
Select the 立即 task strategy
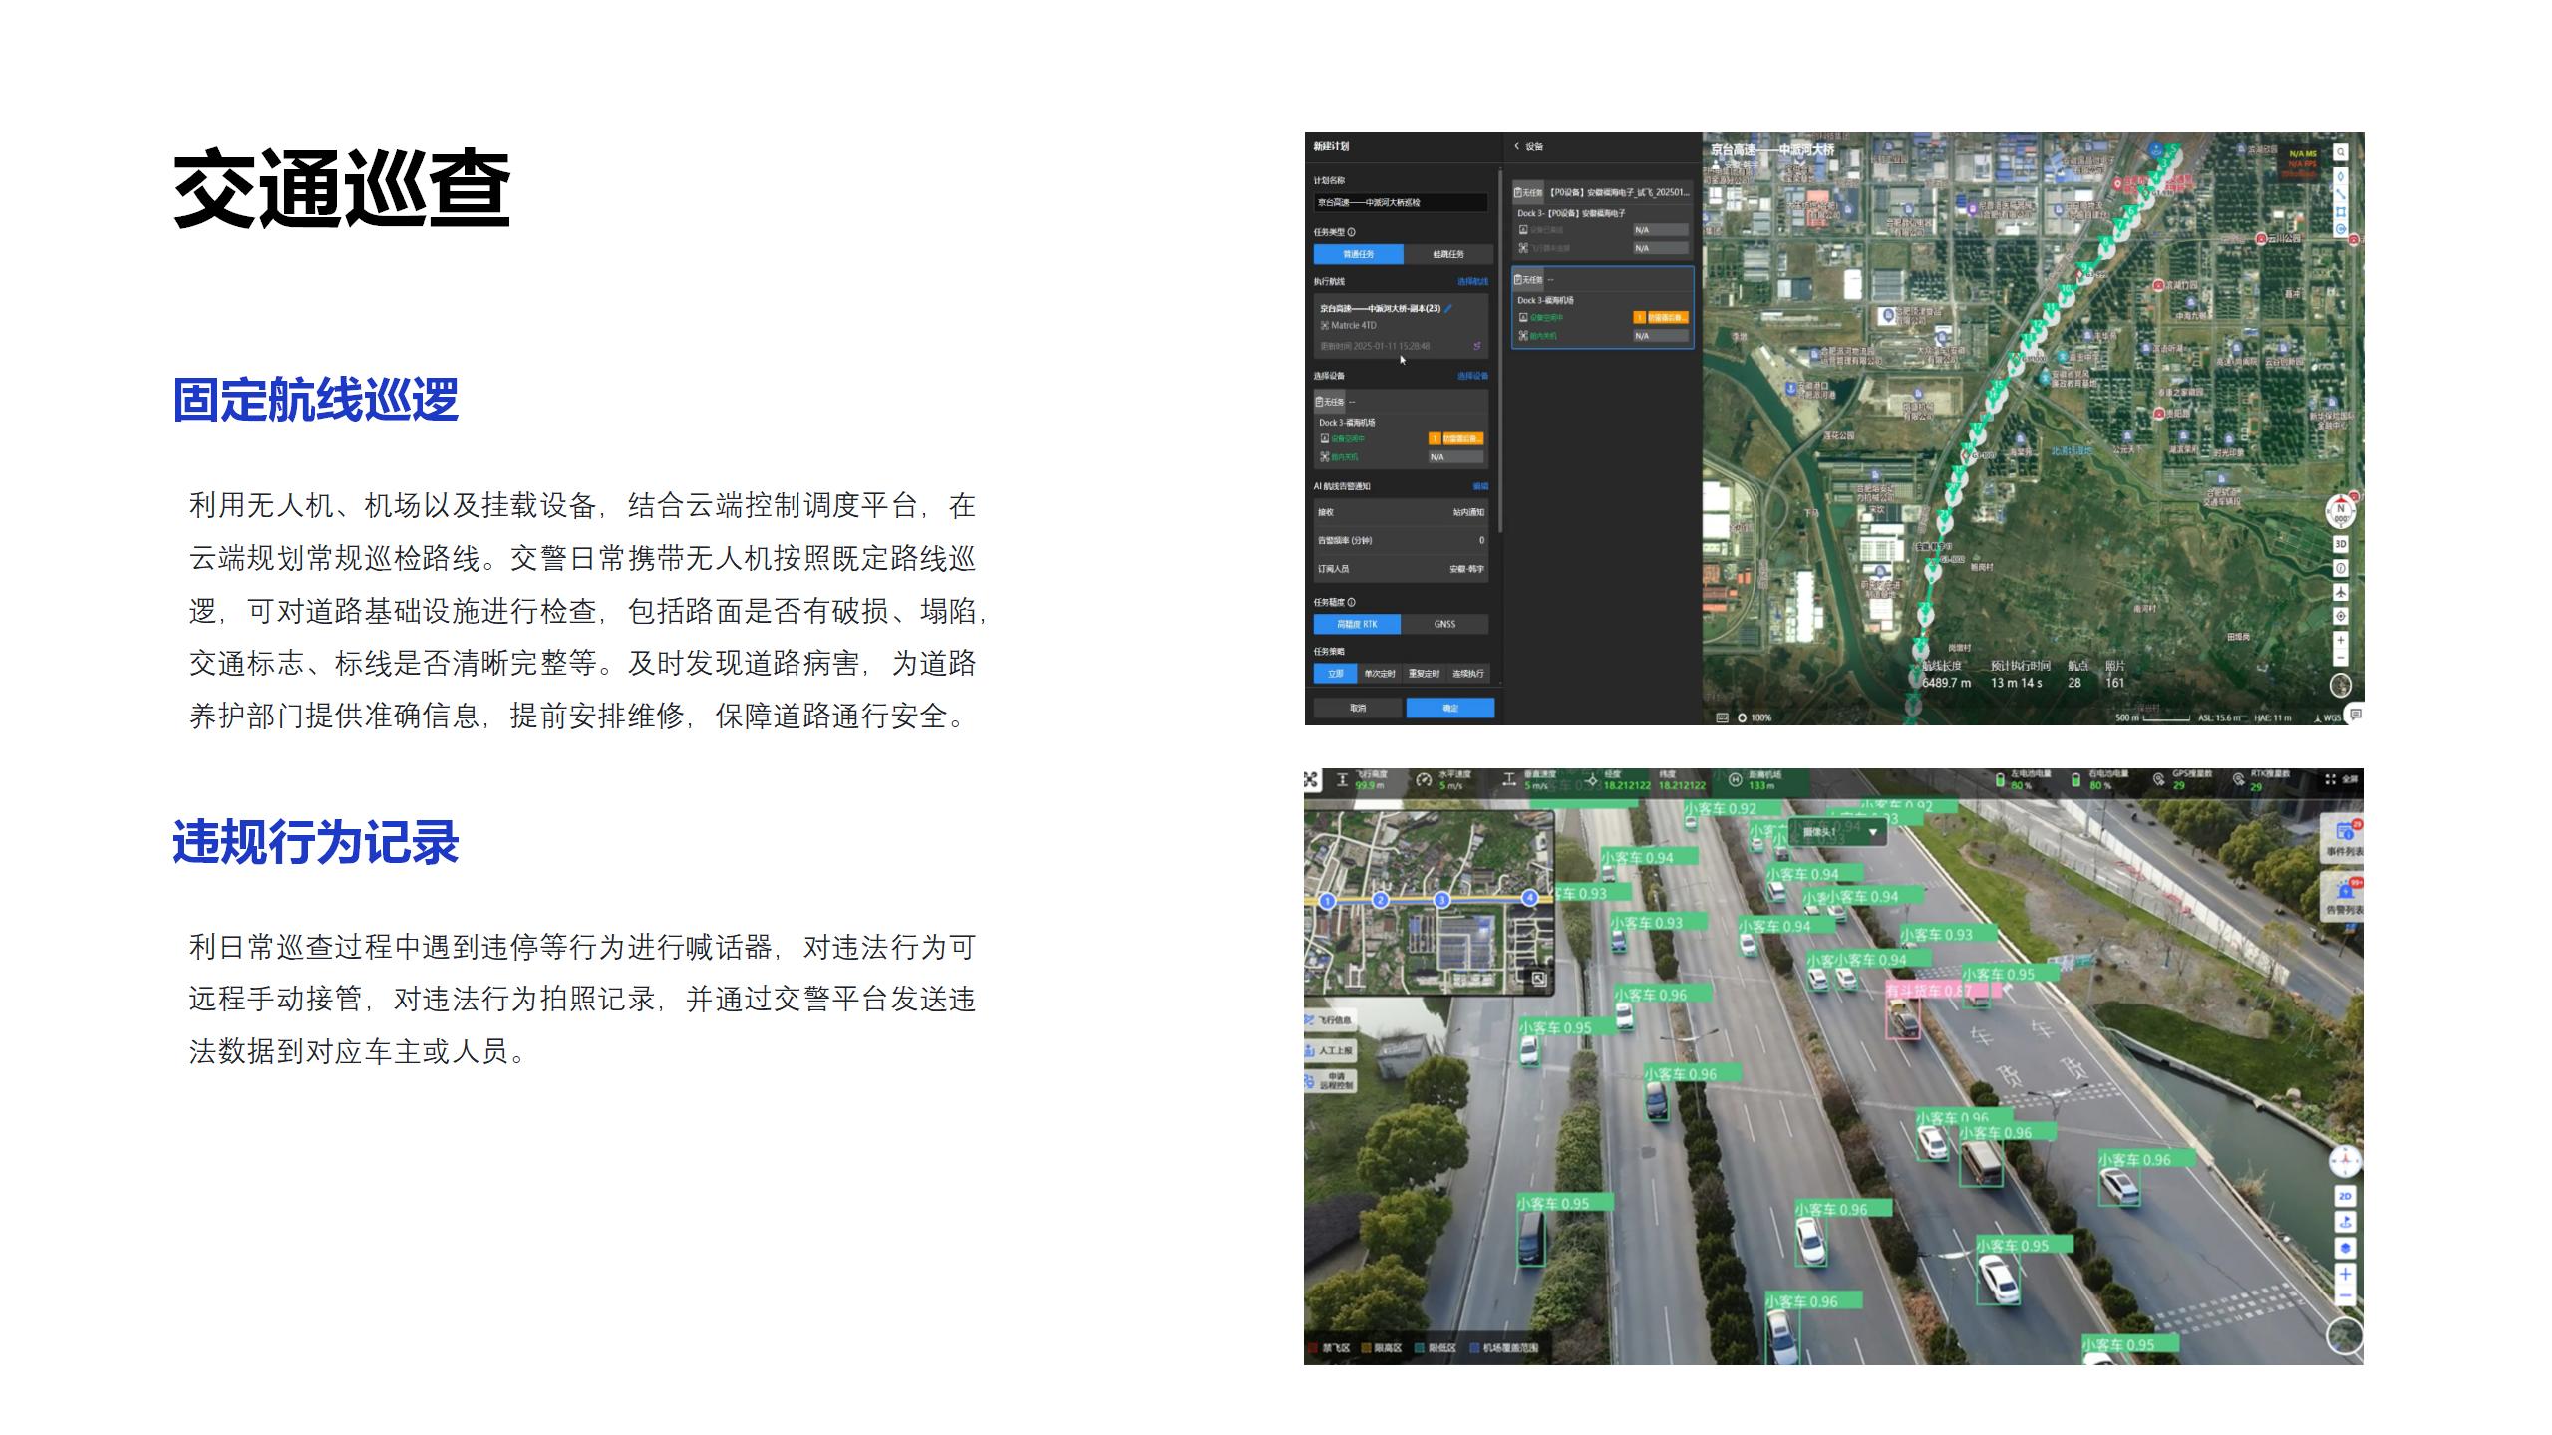click(1335, 674)
